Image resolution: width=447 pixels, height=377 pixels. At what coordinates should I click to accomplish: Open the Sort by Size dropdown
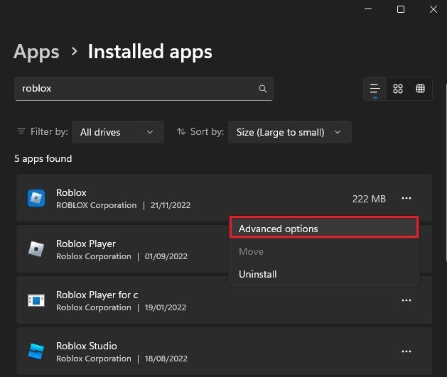coord(289,132)
